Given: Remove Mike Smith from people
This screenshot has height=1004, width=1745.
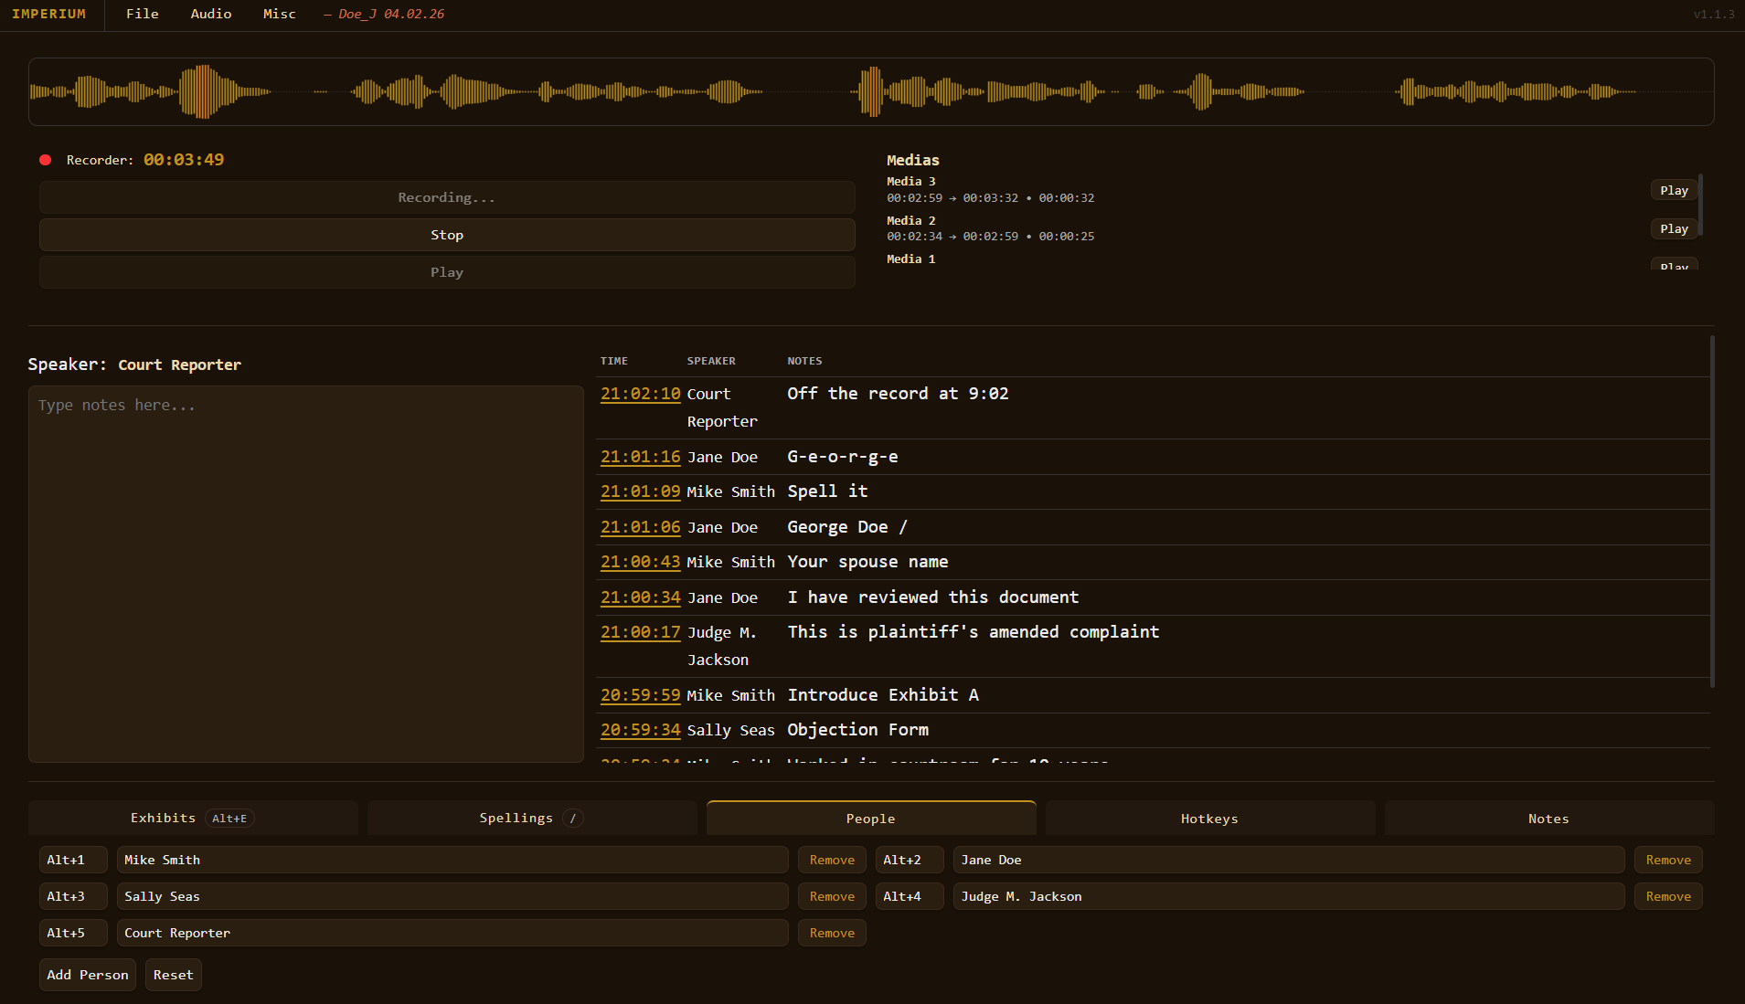Looking at the screenshot, I should point(831,860).
